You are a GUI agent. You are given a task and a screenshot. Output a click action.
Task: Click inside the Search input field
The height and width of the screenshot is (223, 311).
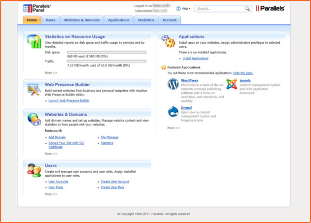point(220,9)
